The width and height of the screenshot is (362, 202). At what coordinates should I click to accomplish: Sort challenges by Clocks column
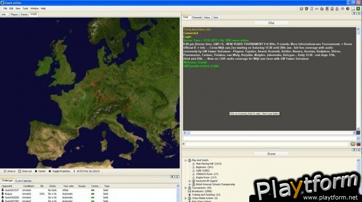pyautogui.click(x=52, y=186)
